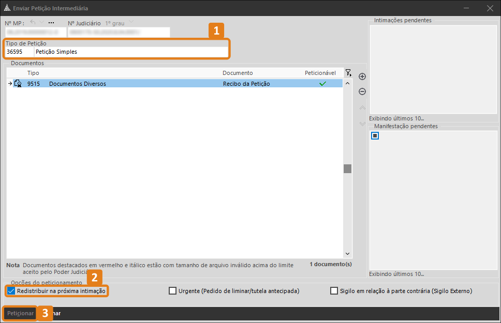Click the Peticionar button
Viewport: 501px width, 323px height.
(20, 313)
